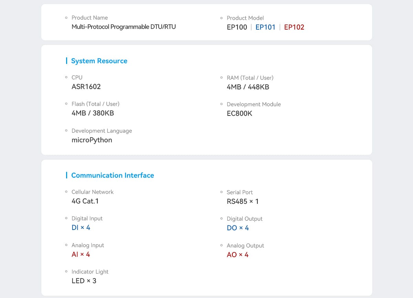Click the blue bar beside System Resource
Viewport: 413px width, 298px height.
click(x=67, y=60)
